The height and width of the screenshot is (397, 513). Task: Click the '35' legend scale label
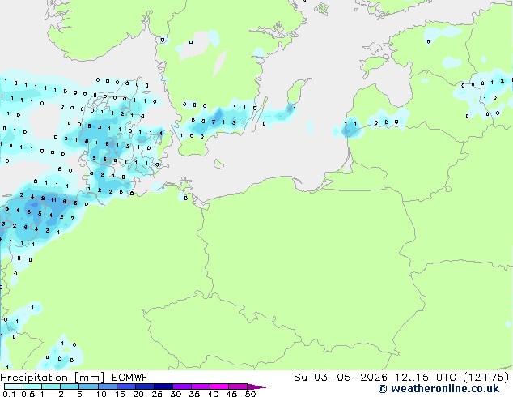tap(194, 394)
